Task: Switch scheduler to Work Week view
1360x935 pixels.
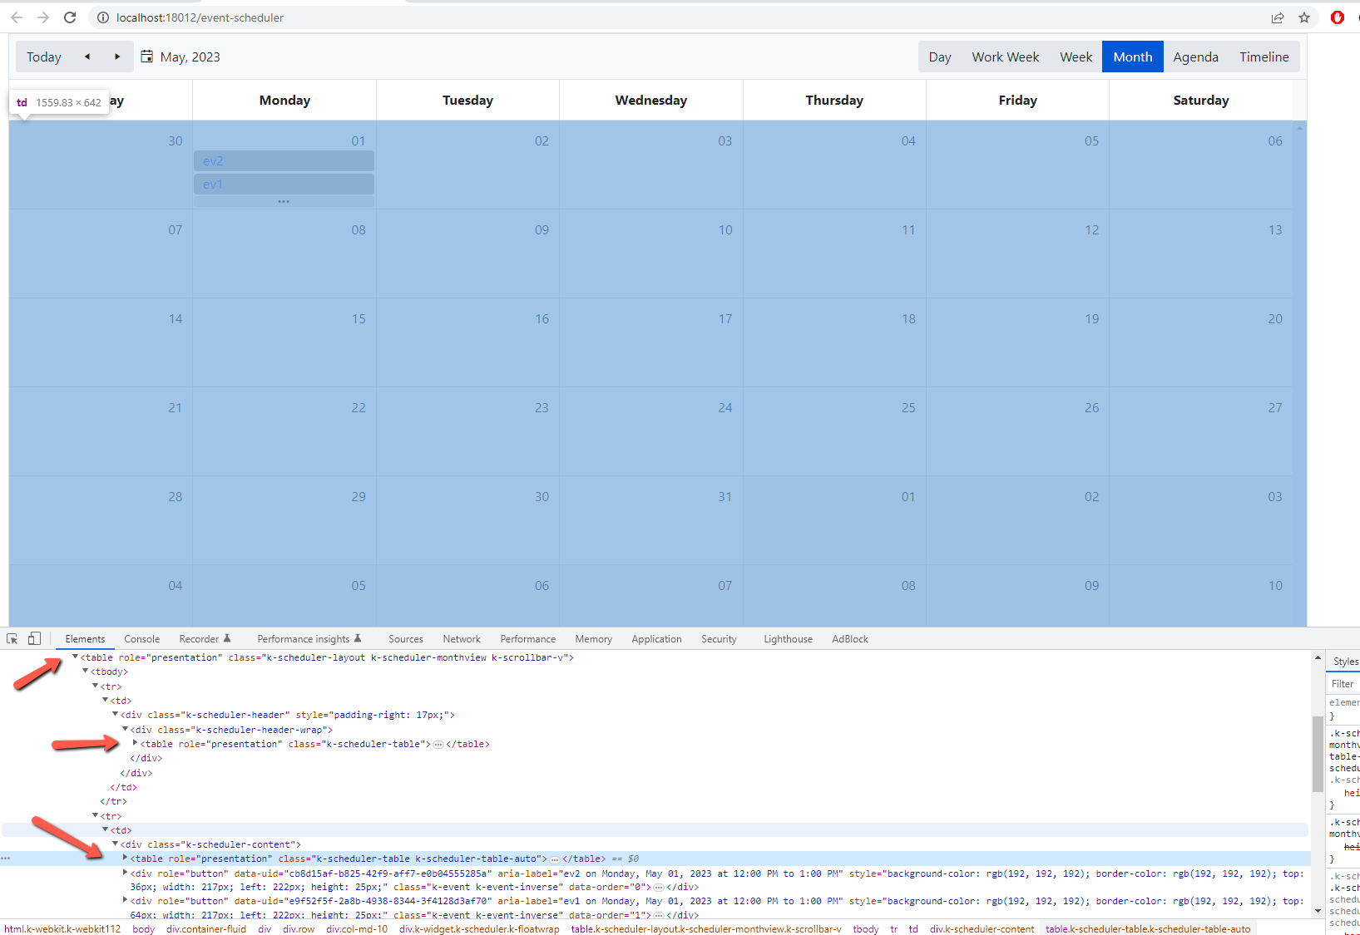Action: click(x=1006, y=57)
